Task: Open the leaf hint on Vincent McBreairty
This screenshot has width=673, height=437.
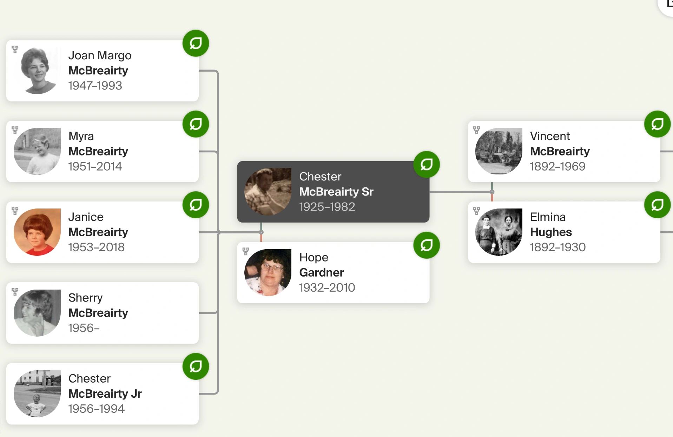Action: point(657,124)
